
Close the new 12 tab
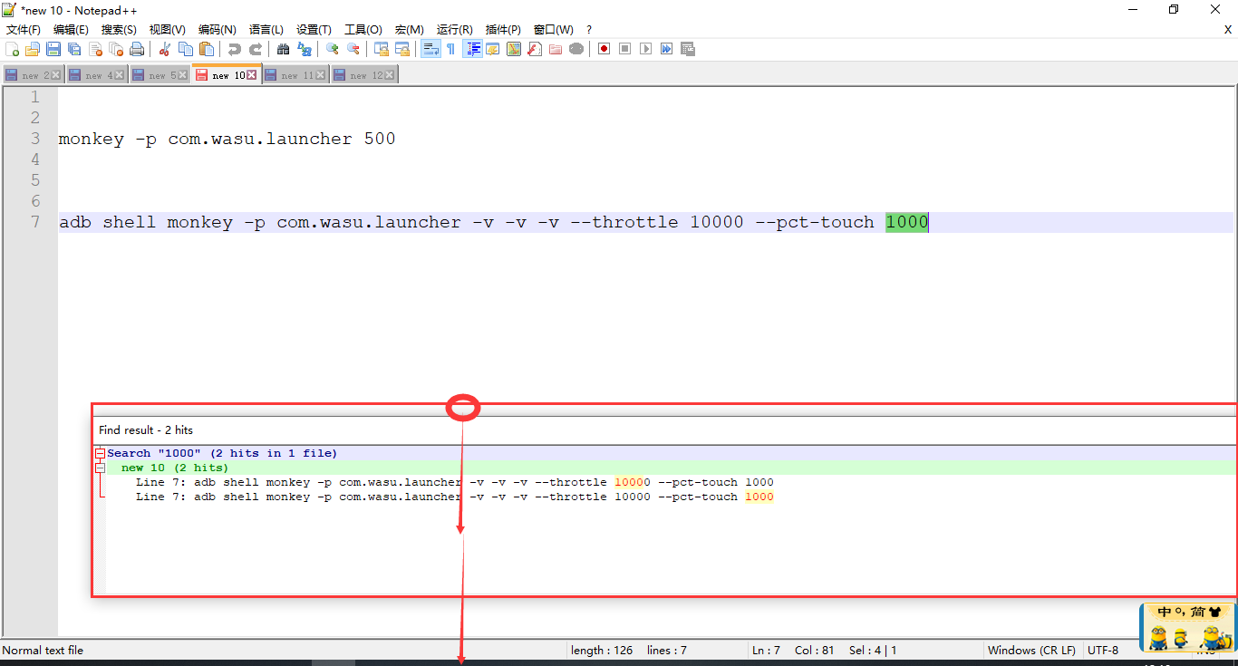(x=391, y=74)
